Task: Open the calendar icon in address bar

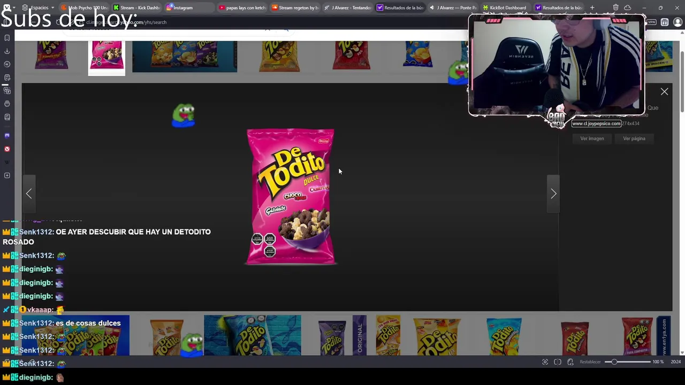Action: tap(665, 22)
